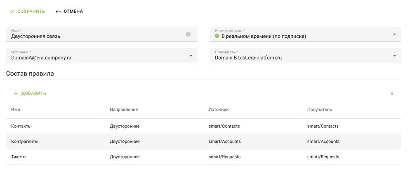Image resolution: width=412 pixels, height=184 pixels.
Task: Select the Контакты rule row
Action: pos(21,126)
